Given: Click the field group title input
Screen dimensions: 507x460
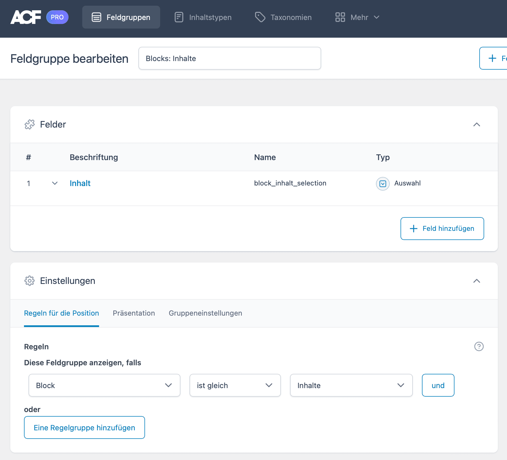Looking at the screenshot, I should (x=230, y=58).
